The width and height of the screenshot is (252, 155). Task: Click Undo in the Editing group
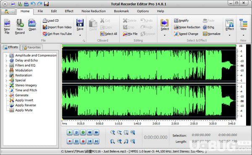pos(147,21)
